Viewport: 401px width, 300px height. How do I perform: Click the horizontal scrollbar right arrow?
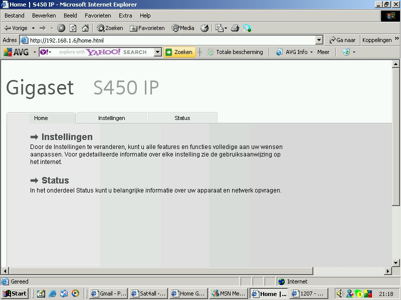coord(388,271)
